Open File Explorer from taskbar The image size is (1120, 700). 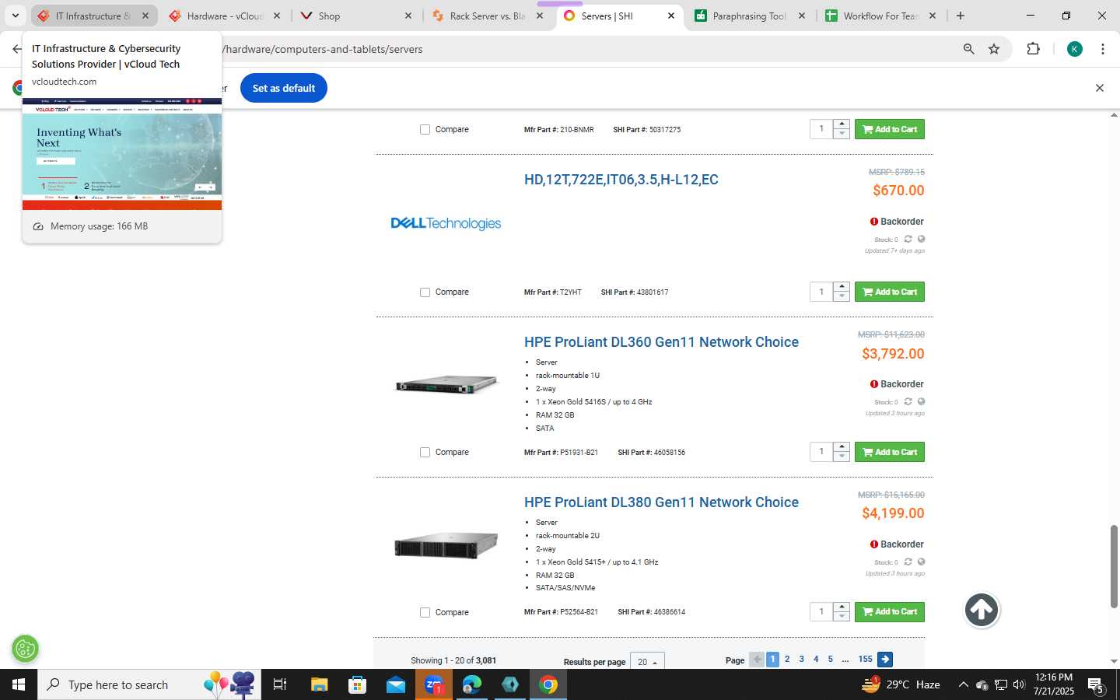[x=319, y=684]
